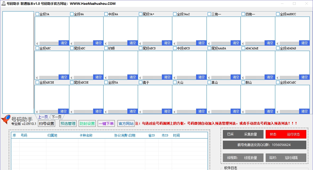
Task: Click the red 运行状态 status indicator
Action: pyautogui.click(x=293, y=134)
